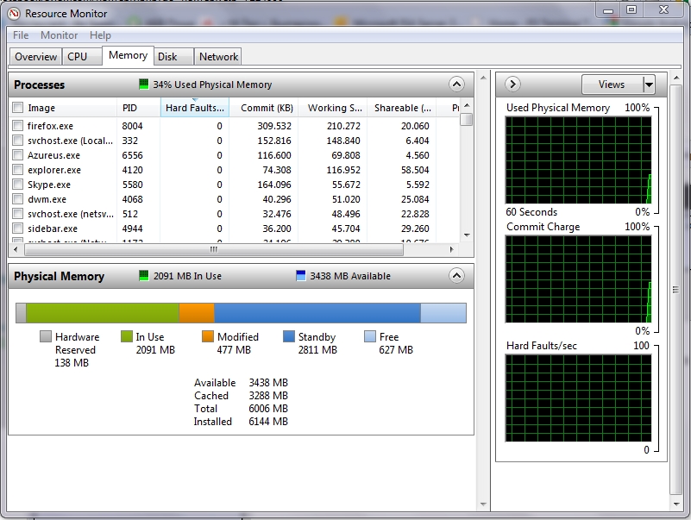
Task: Click the horizontal scrollbar right arrow
Action: (x=452, y=249)
